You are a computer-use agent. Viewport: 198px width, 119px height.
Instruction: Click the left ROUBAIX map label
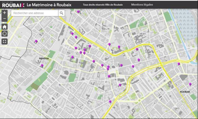pos(44,58)
